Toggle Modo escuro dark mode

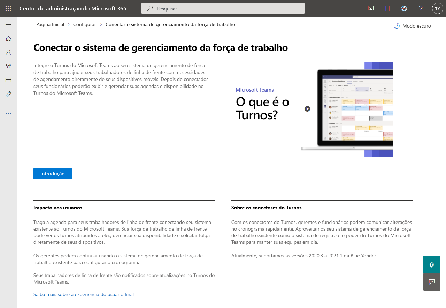(x=413, y=26)
